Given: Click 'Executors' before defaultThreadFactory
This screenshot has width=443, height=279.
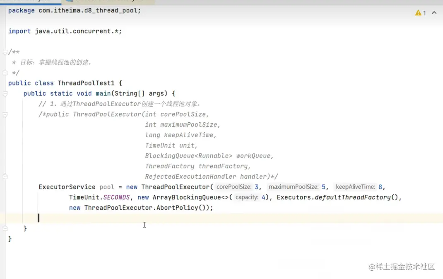Looking at the screenshot, I should point(294,197).
